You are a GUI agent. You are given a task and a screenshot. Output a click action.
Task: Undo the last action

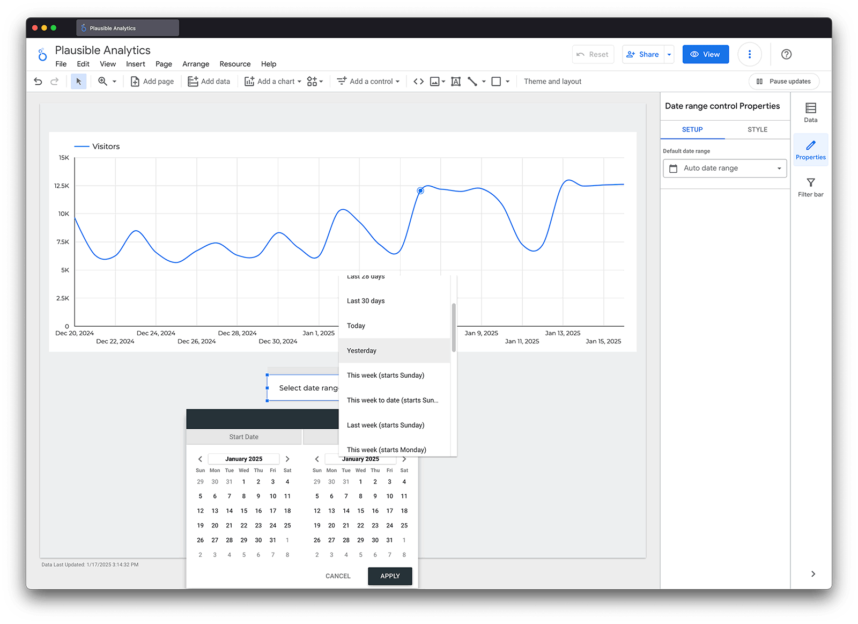pyautogui.click(x=38, y=81)
